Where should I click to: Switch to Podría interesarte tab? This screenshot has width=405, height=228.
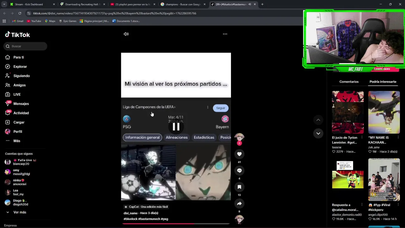coord(383,82)
